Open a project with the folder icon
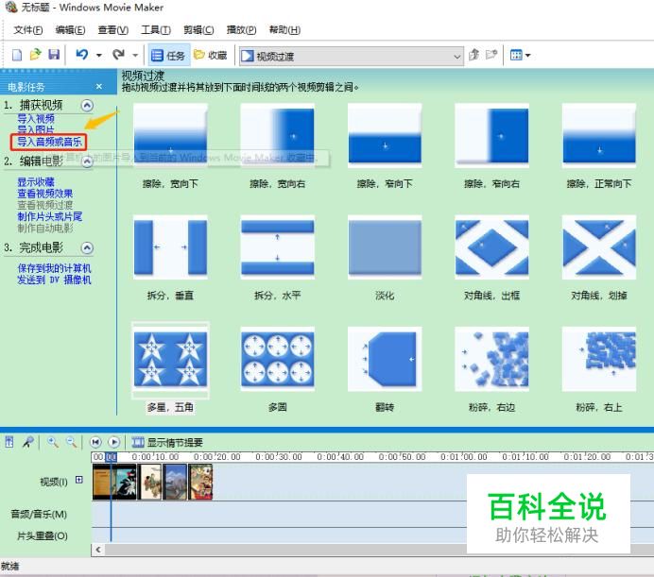Viewport: 654px width, 577px height. point(36,55)
